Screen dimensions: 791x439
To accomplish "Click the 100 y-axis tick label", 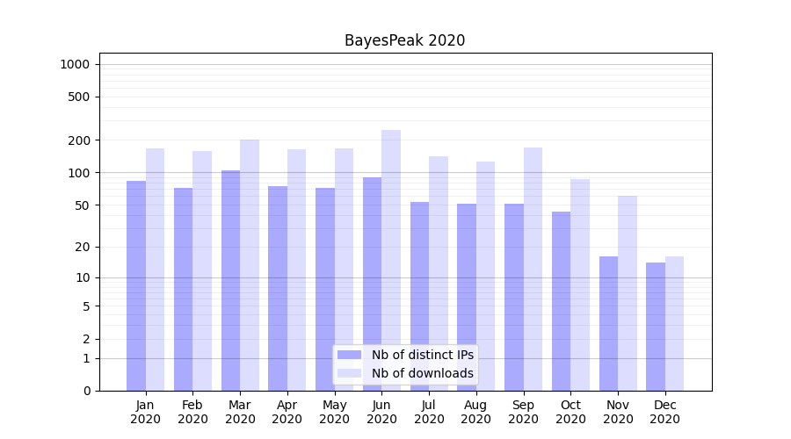I will point(78,173).
